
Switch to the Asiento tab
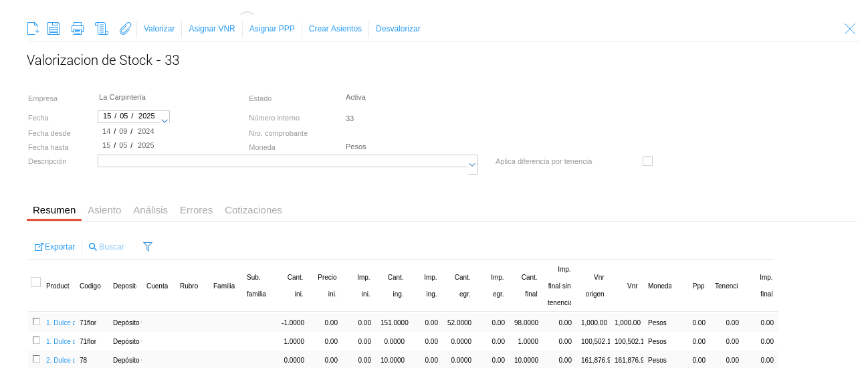[x=104, y=210]
